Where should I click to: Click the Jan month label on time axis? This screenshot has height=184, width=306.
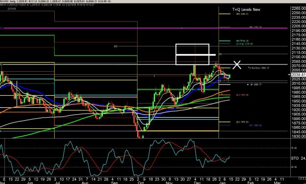tap(223, 183)
